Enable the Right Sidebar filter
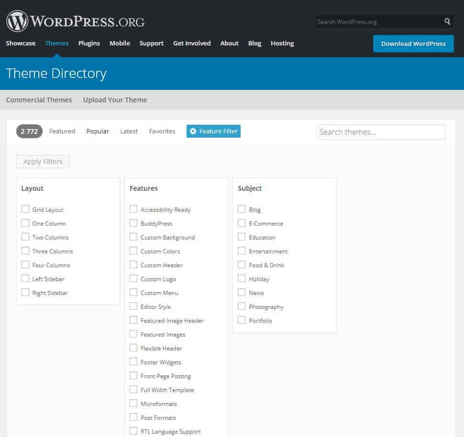Image resolution: width=464 pixels, height=437 pixels. point(25,293)
